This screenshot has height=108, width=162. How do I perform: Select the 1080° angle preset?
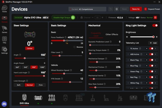click(x=42, y=67)
